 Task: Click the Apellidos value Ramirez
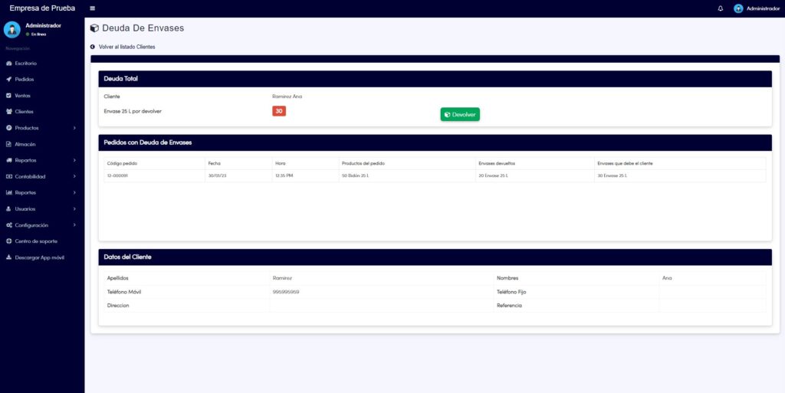coord(282,278)
